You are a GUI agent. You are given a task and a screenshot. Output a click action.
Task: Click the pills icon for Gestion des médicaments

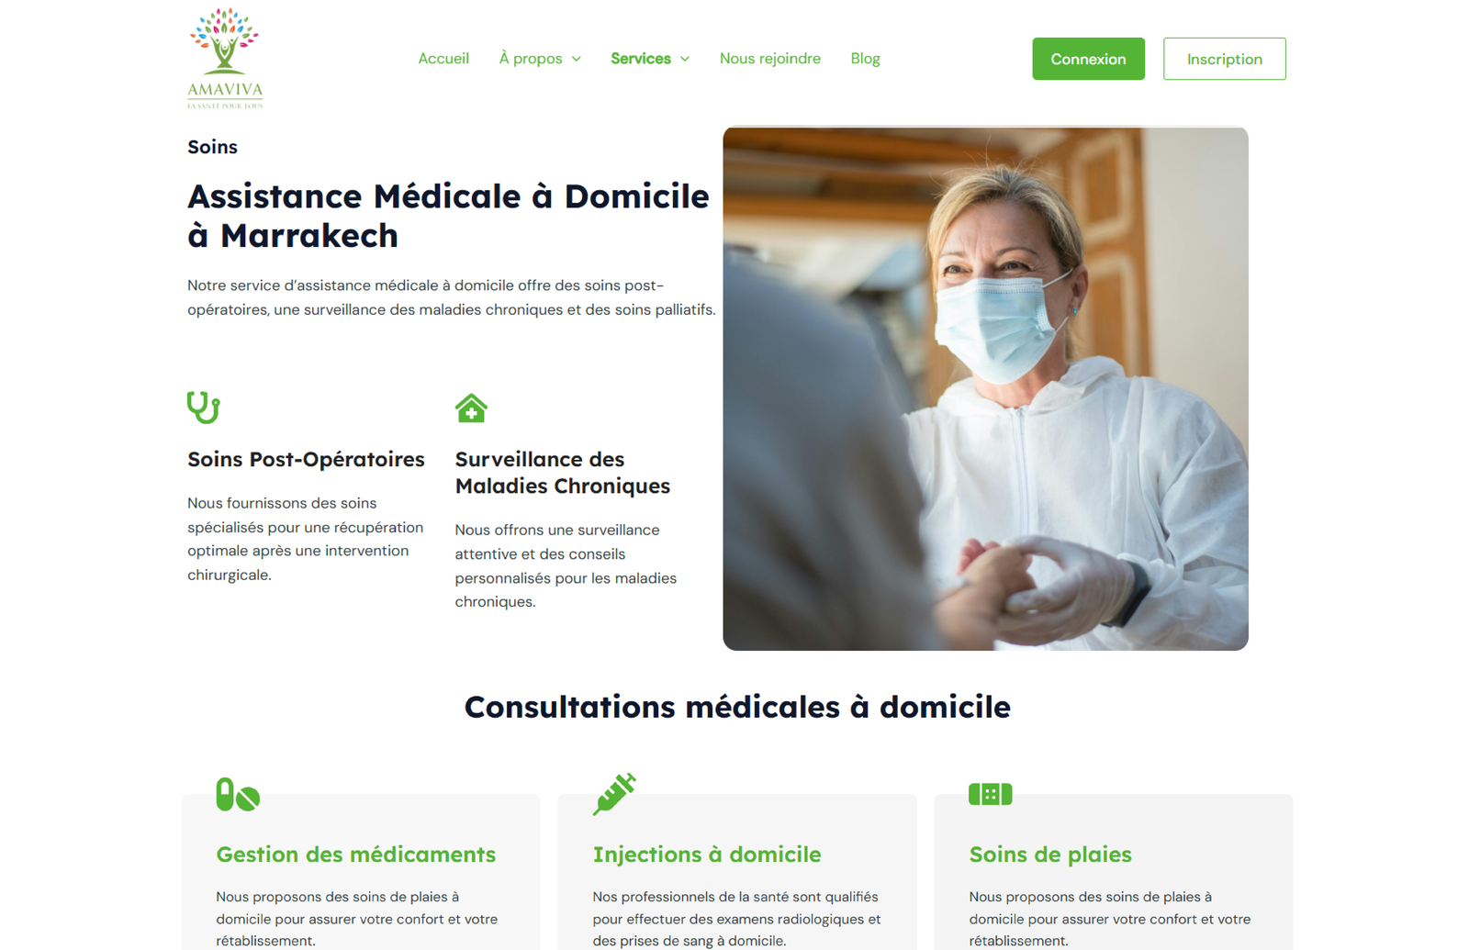click(x=238, y=794)
